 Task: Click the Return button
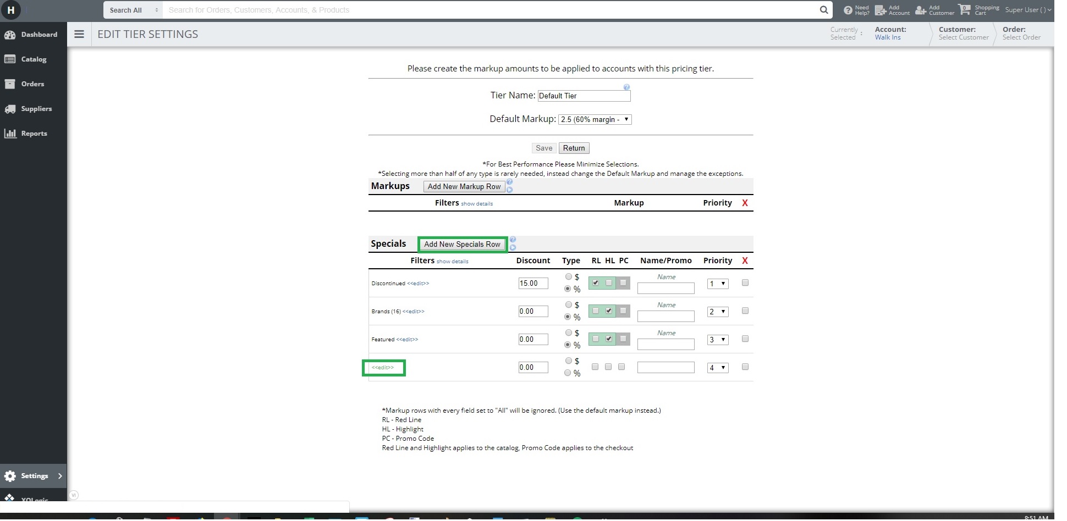pos(574,148)
